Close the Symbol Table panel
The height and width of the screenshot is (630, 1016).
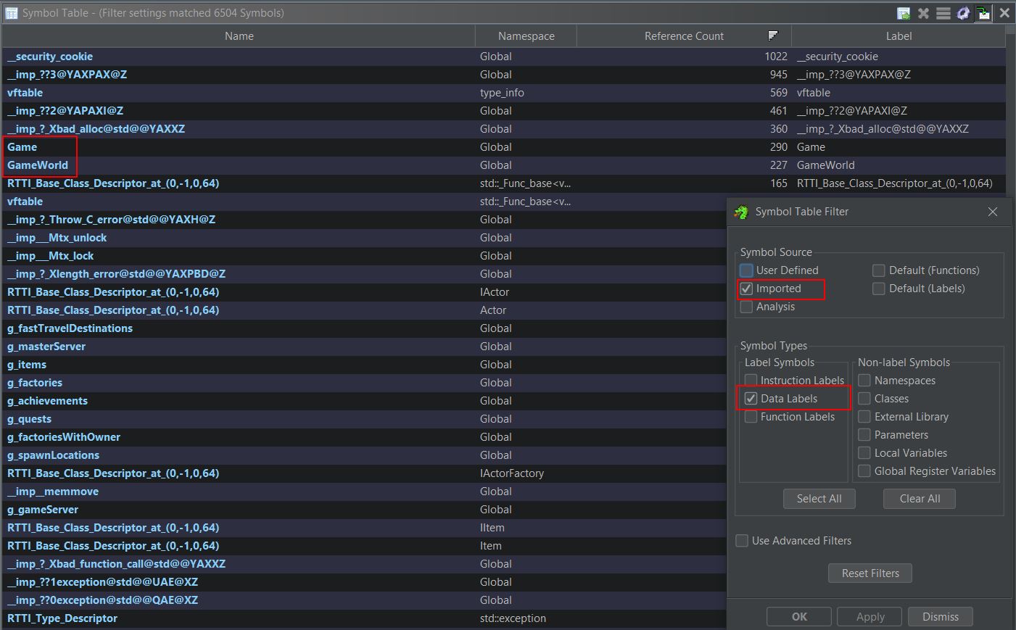tap(1004, 13)
